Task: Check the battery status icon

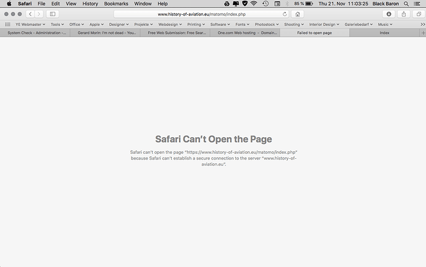Action: (x=309, y=4)
